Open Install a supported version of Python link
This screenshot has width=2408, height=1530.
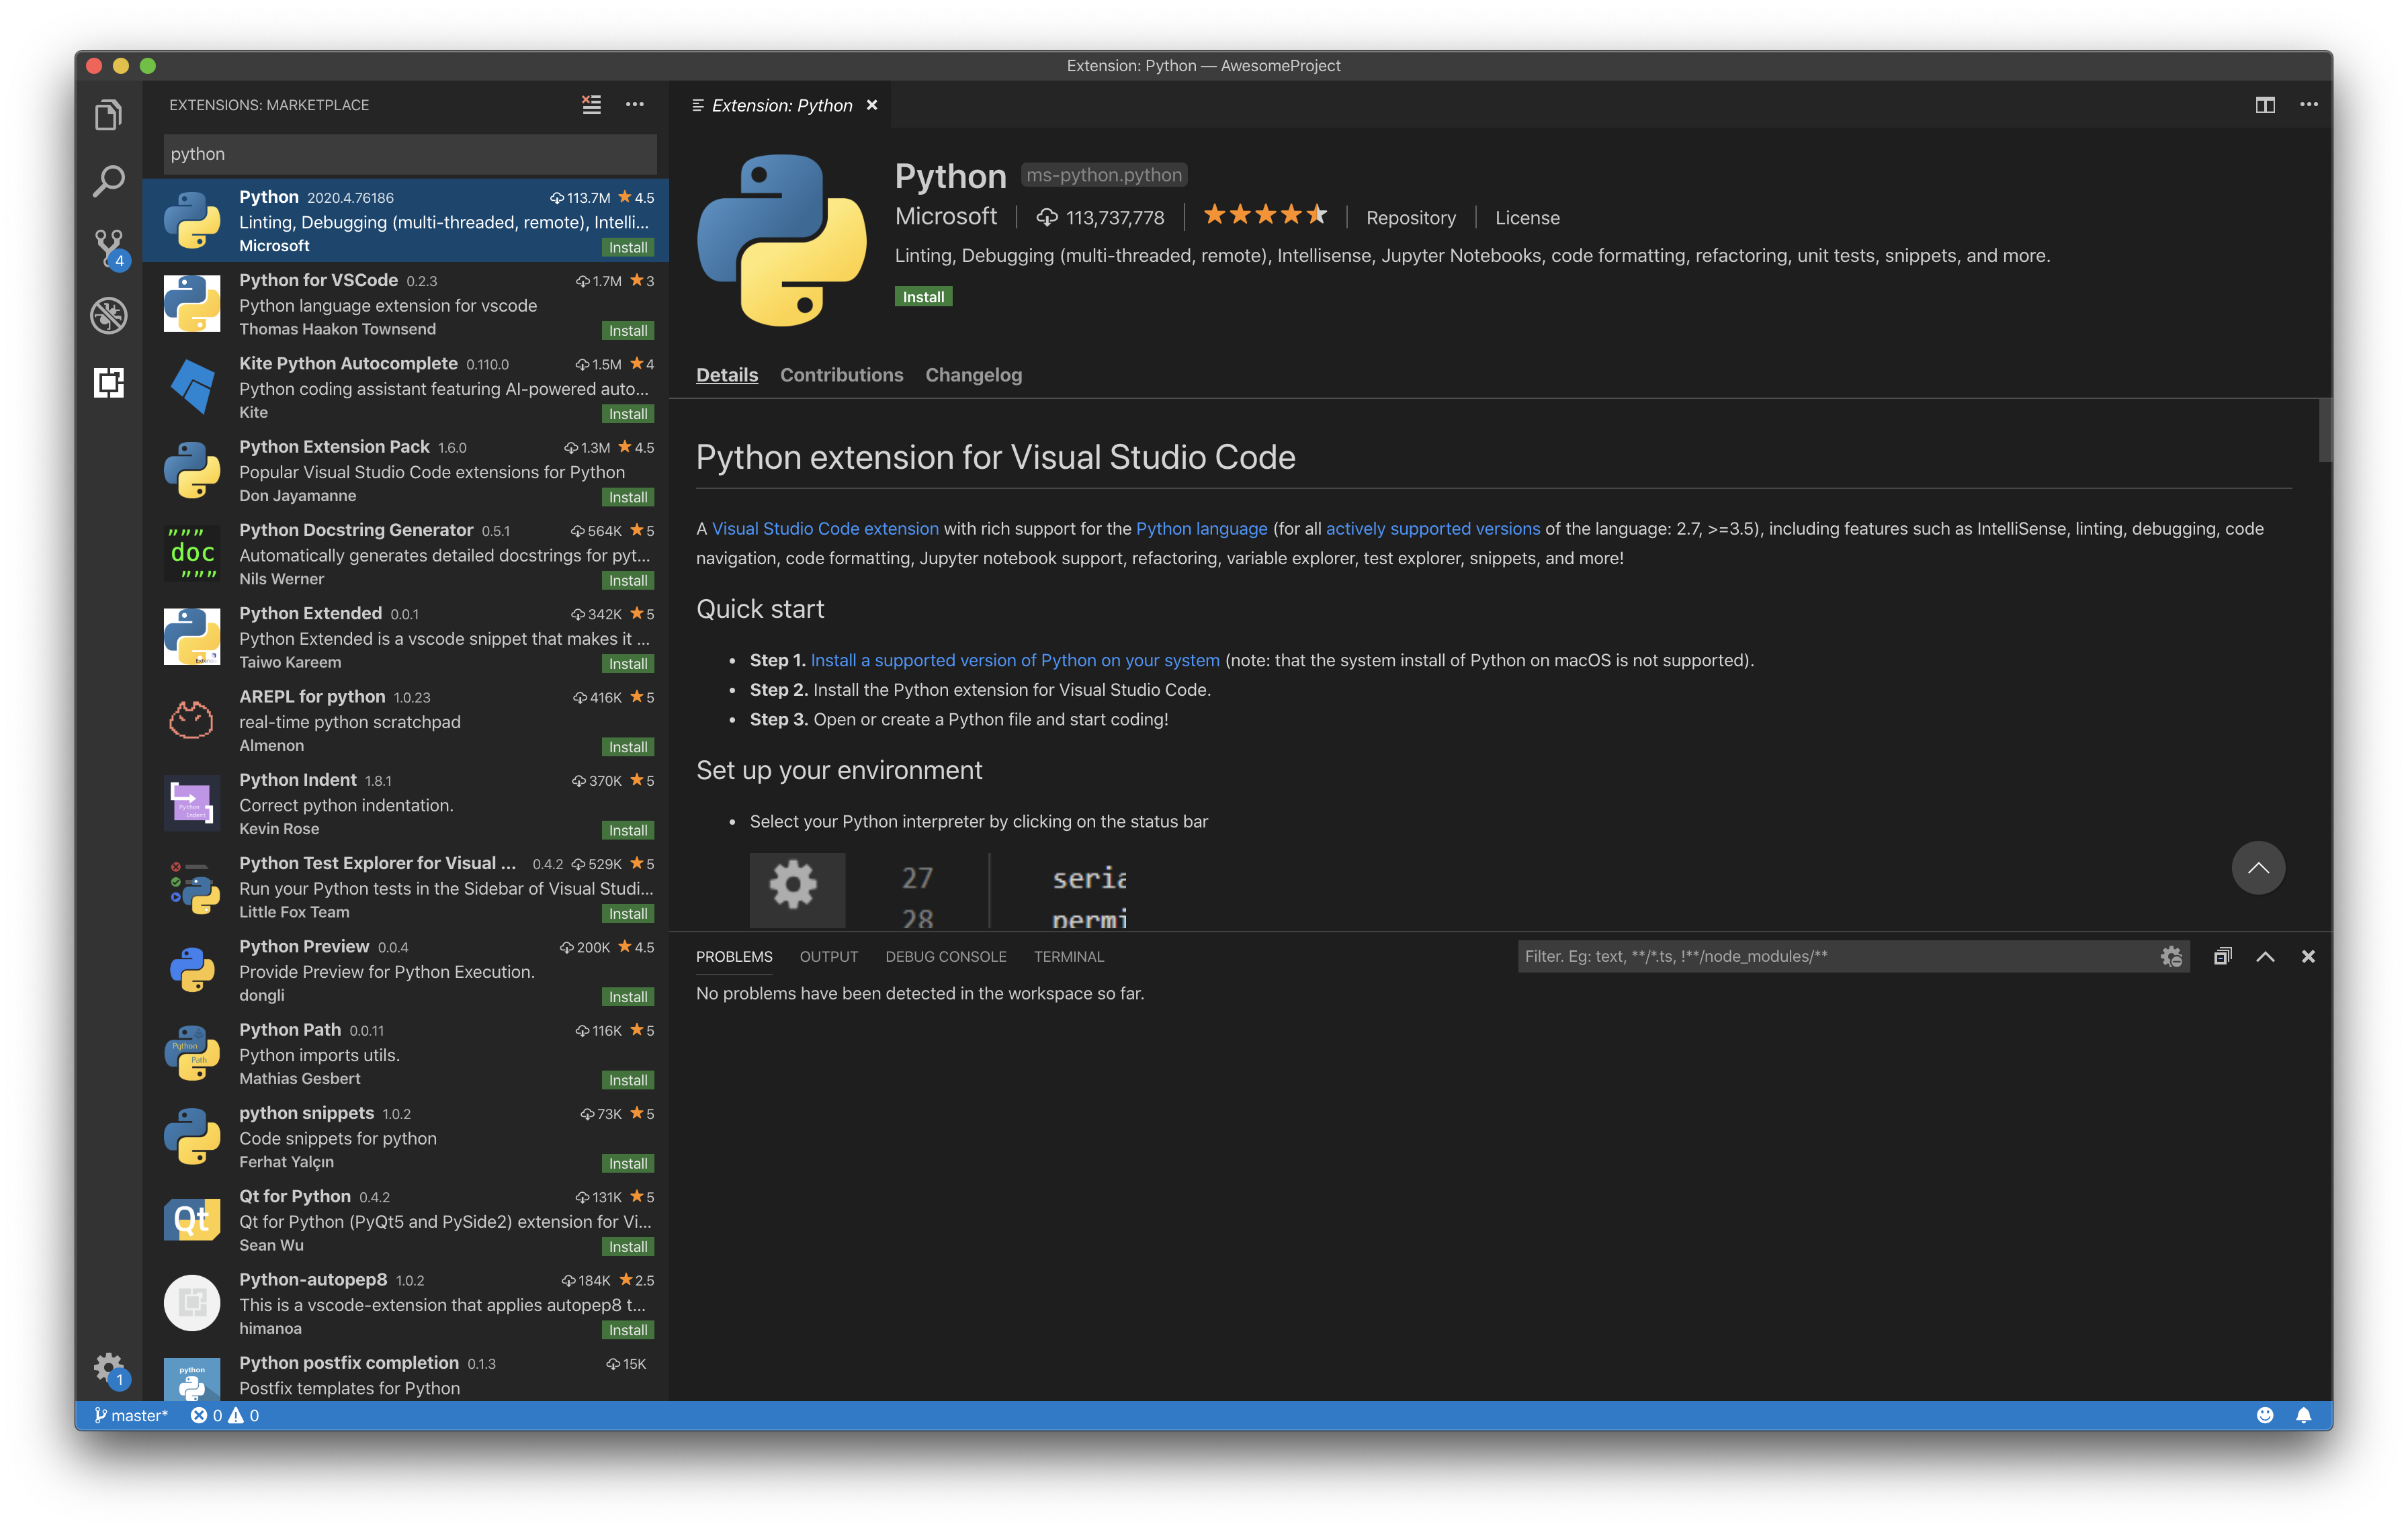[1015, 661]
